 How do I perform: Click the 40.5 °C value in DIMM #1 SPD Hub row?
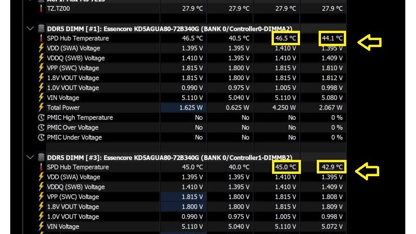(239, 38)
